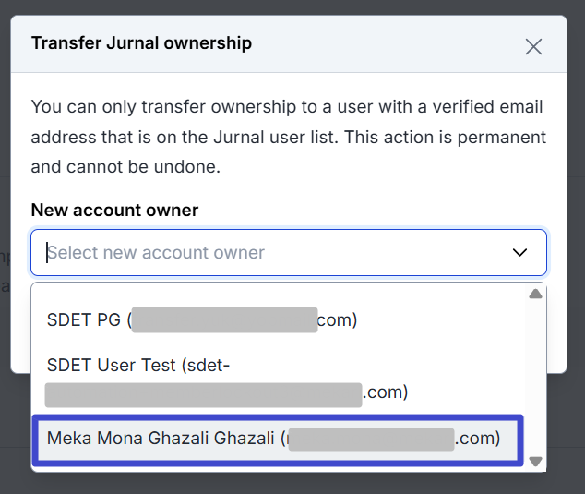The height and width of the screenshot is (494, 585).
Task: Pick Meka Mona Ghazali Ghazali option
Action: click(x=161, y=439)
